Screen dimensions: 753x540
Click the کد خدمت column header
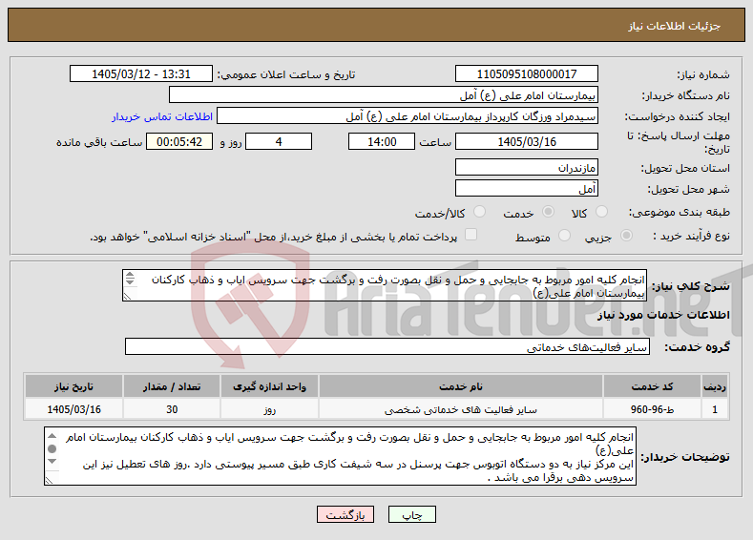click(x=651, y=386)
